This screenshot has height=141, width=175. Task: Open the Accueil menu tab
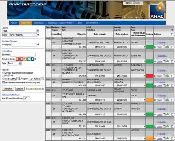click(14, 23)
